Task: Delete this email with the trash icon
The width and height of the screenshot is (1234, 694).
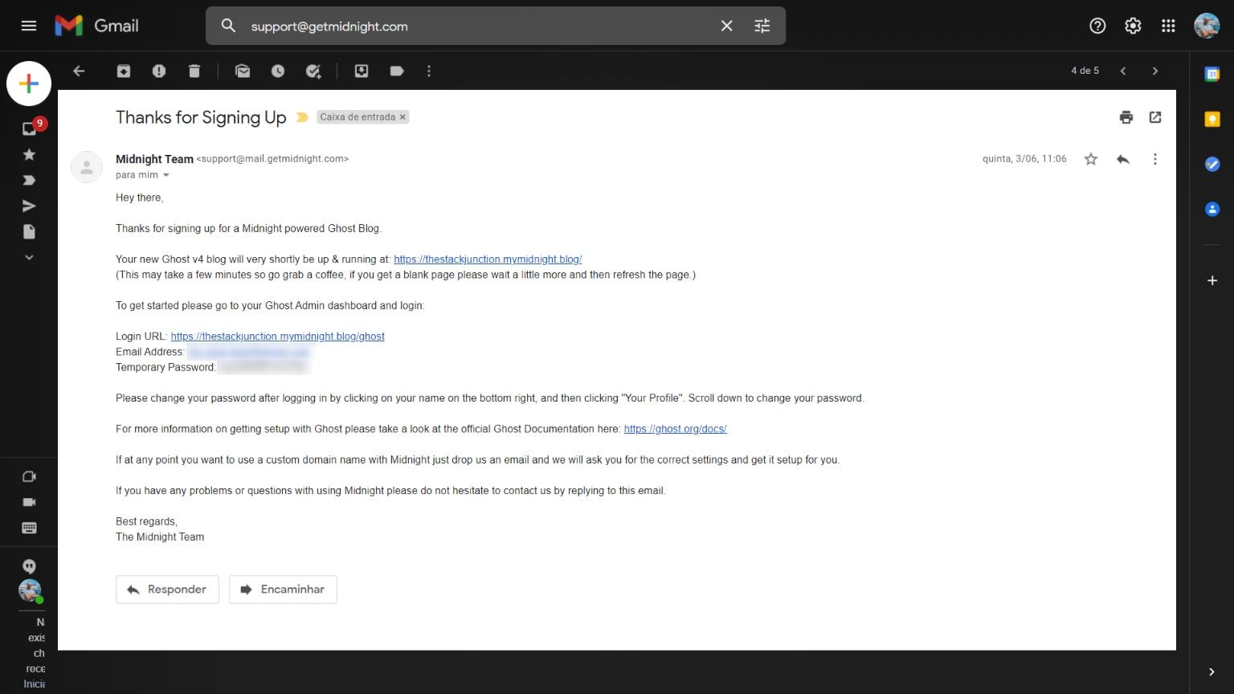Action: pos(194,71)
